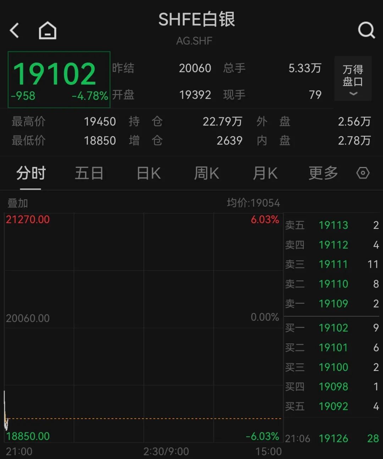This screenshot has height=459, width=383.
Task: Tap the 最低价 18850 value
Action: 100,141
